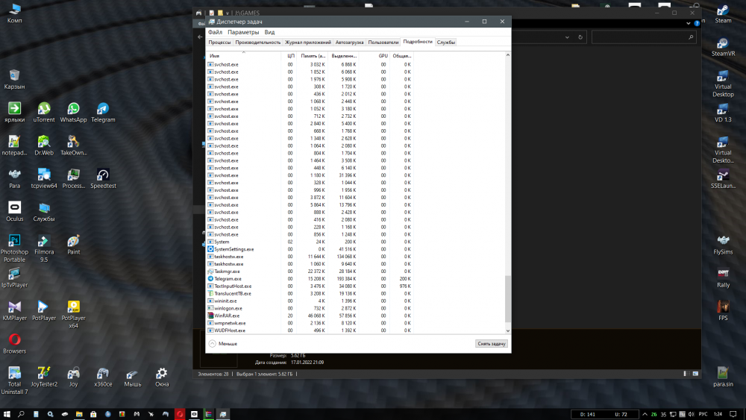Open the Файл menu in Task Manager
Image resolution: width=746 pixels, height=420 pixels.
[x=215, y=32]
